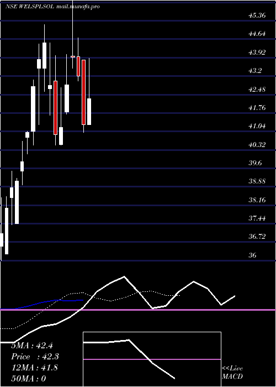Click the <<Live MACD label
The width and height of the screenshot is (276, 387).
[x=232, y=372]
